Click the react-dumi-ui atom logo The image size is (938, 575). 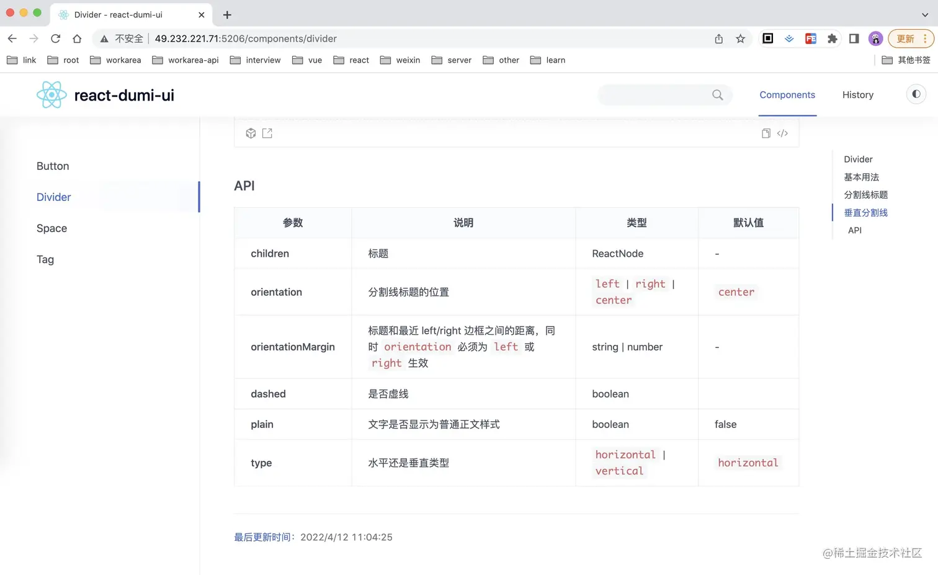51,95
